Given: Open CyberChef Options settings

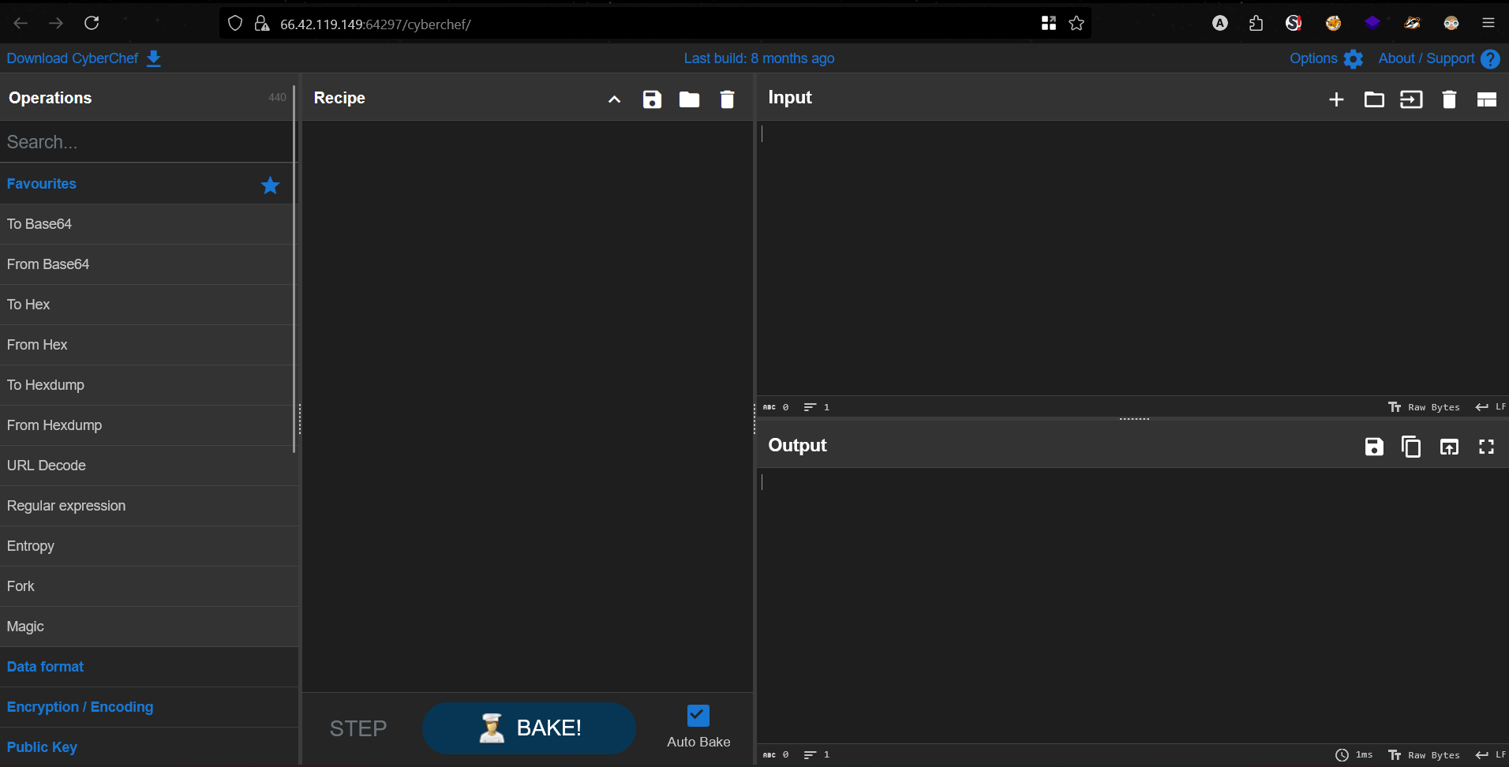Looking at the screenshot, I should (x=1326, y=58).
